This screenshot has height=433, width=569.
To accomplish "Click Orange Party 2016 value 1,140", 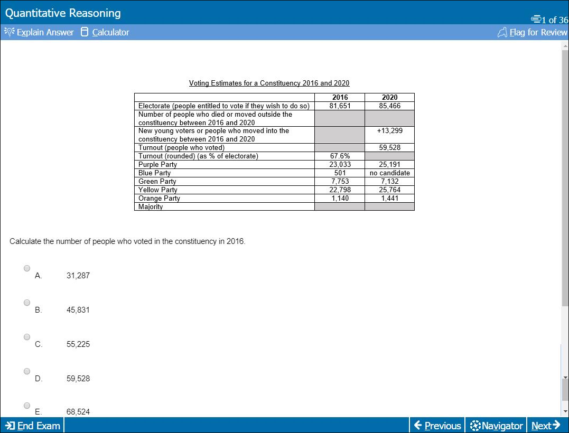I will pyautogui.click(x=340, y=199).
